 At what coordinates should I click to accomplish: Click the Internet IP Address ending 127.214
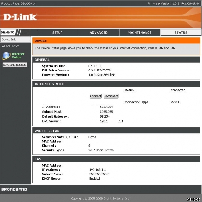pos(102,107)
